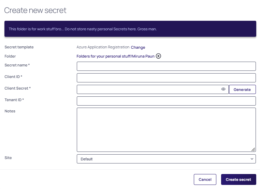260x189 pixels.
Task: Focus the Notes text area
Action: (166, 130)
